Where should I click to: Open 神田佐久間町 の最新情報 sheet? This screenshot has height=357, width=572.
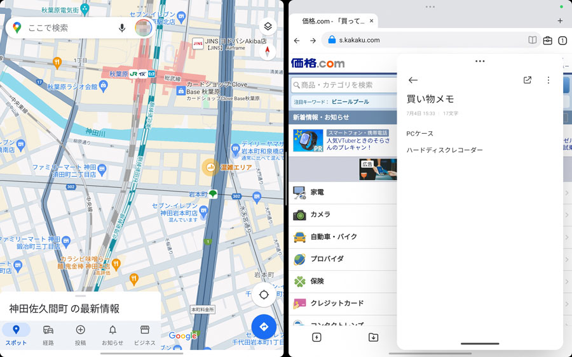pyautogui.click(x=80, y=308)
